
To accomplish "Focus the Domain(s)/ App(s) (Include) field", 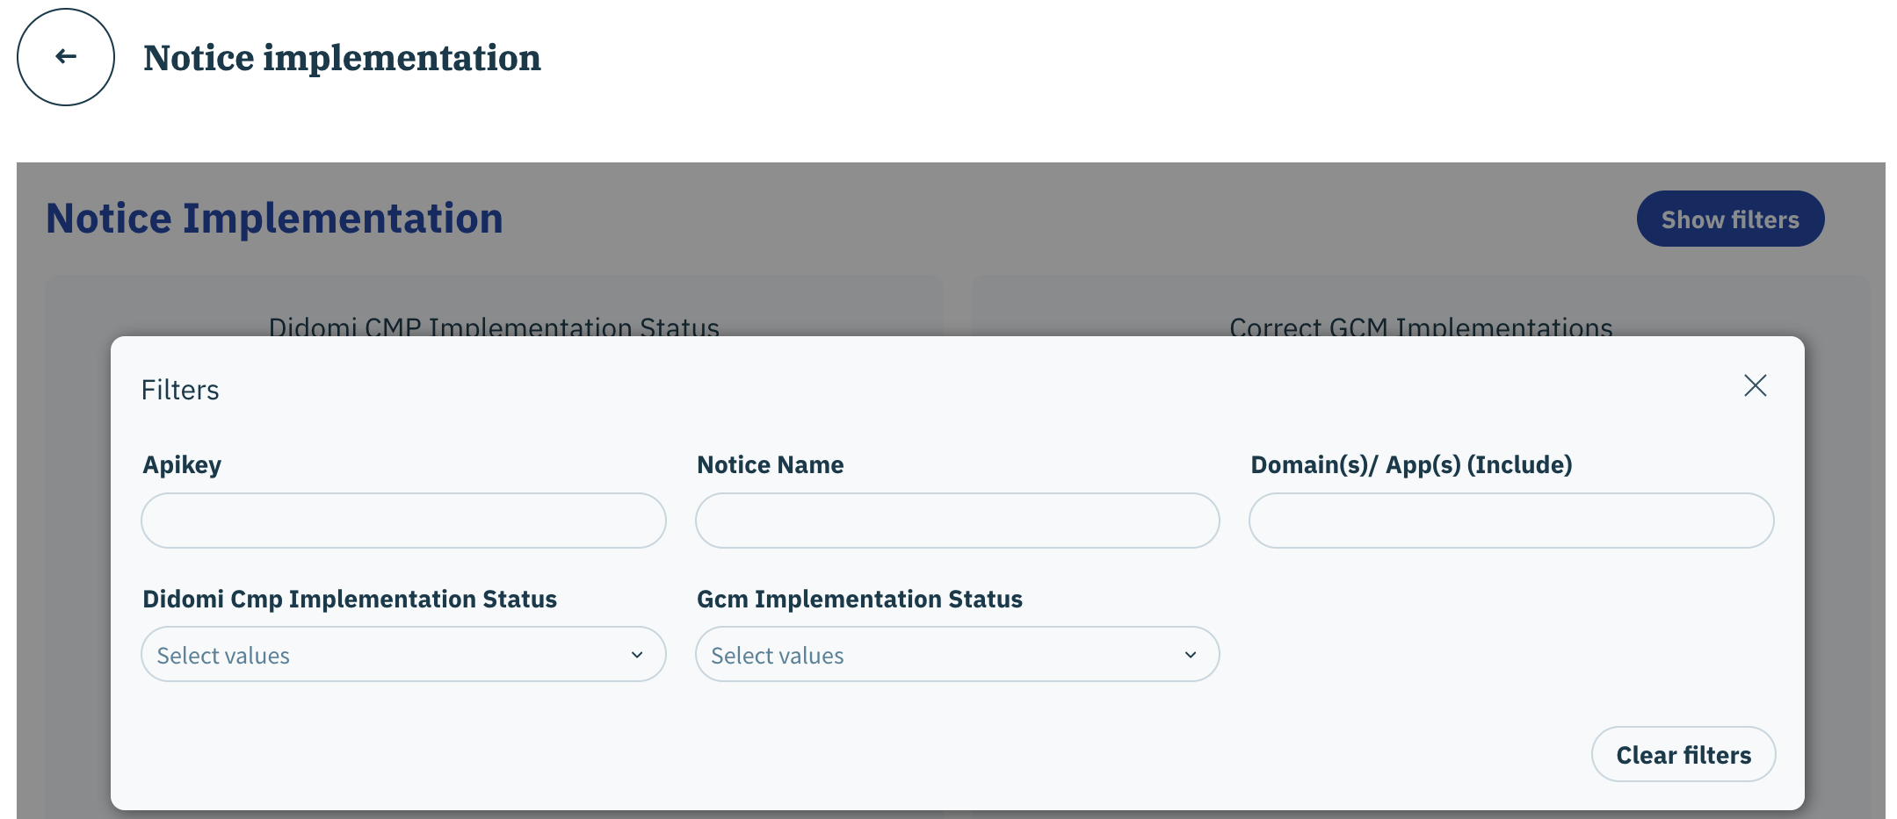I will point(1510,521).
